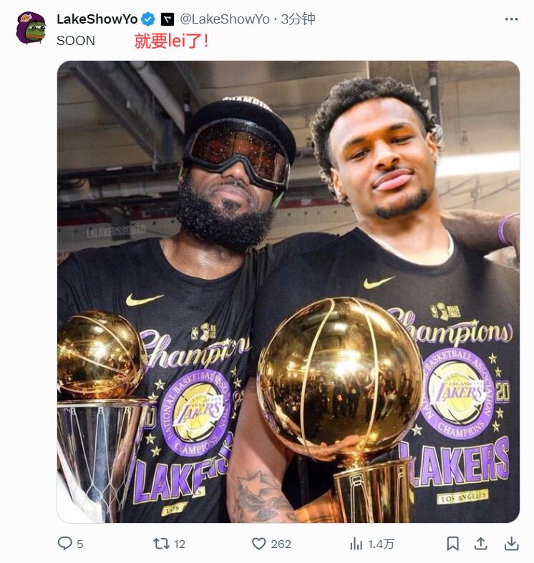Bookmark this post
Image resolution: width=534 pixels, height=563 pixels.
(x=452, y=544)
